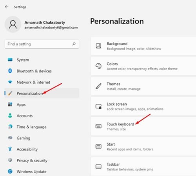Open Start personalization settings
196x176 pixels.
point(143,147)
